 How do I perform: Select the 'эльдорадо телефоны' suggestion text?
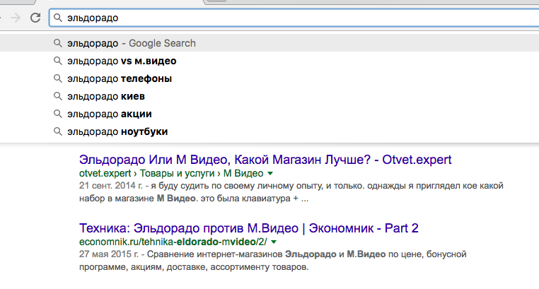[120, 78]
